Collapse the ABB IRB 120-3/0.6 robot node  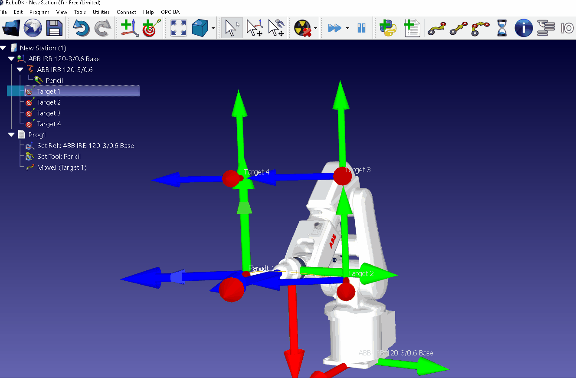click(x=20, y=69)
